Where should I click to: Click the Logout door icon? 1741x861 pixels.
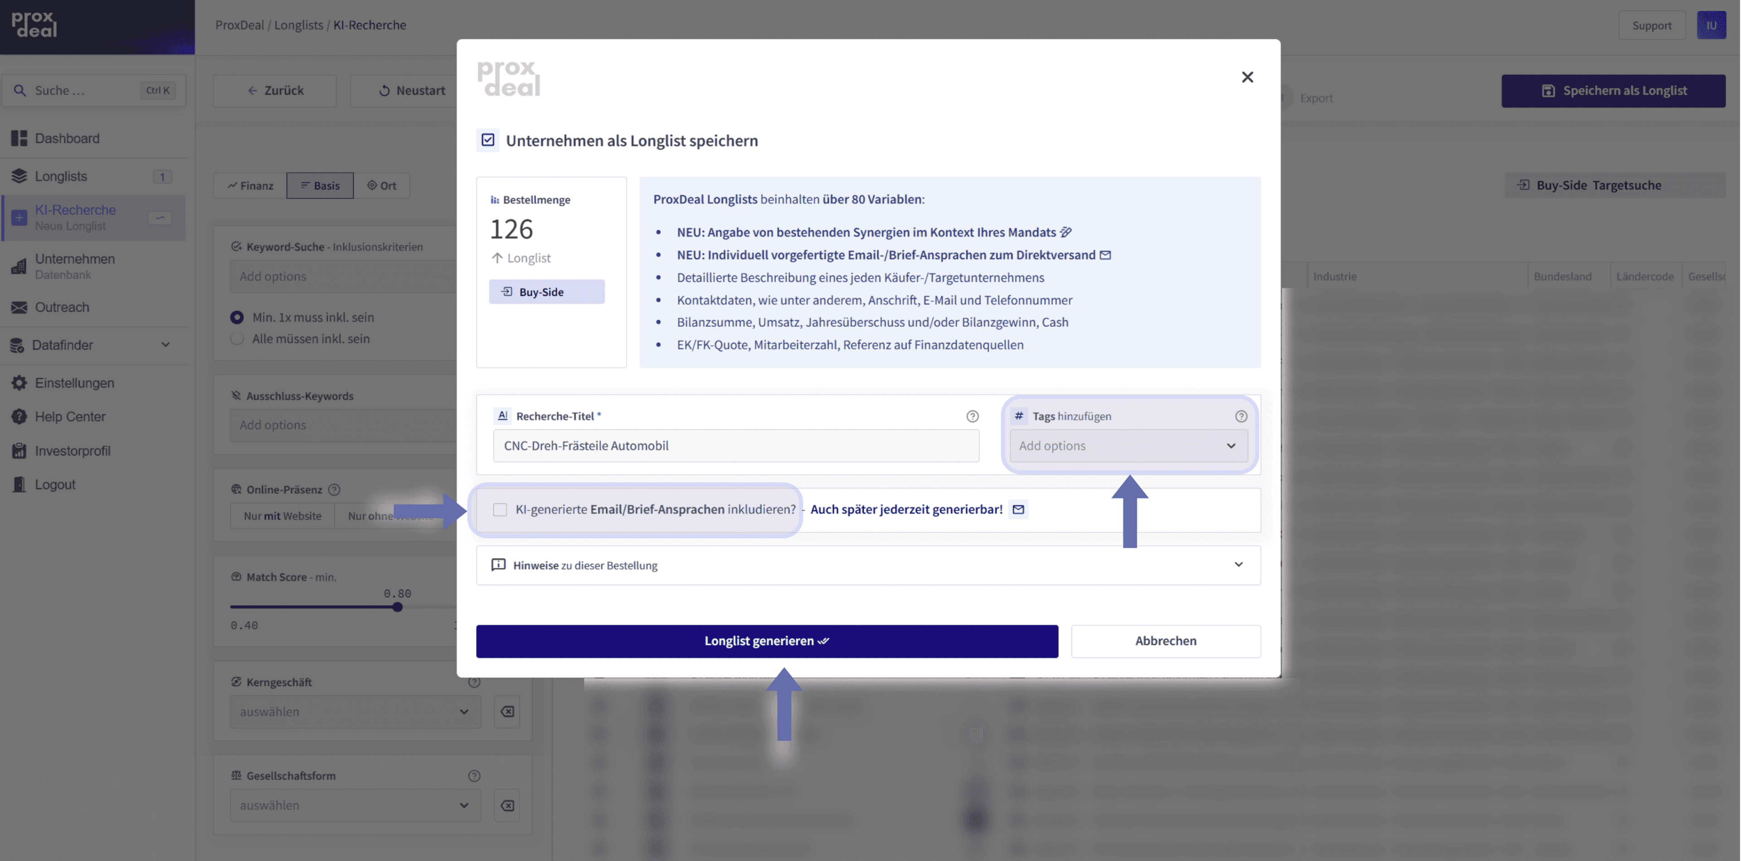[x=19, y=484]
